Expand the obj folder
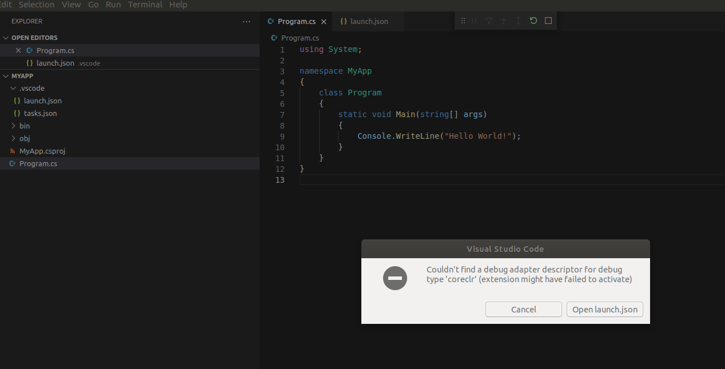This screenshot has width=725, height=369. coord(13,138)
